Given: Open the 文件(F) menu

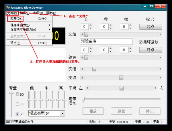Looking at the screenshot, I should (x=12, y=13).
